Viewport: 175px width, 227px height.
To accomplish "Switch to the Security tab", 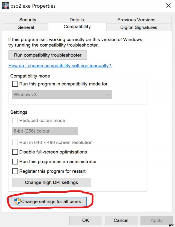I will point(28,20).
